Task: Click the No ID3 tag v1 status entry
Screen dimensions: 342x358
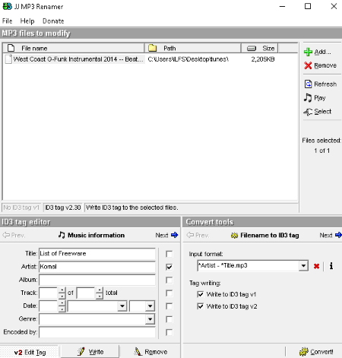Action: pos(21,208)
